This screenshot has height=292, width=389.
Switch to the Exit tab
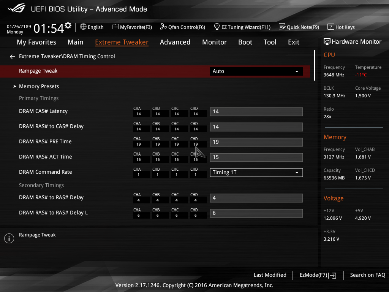point(294,42)
